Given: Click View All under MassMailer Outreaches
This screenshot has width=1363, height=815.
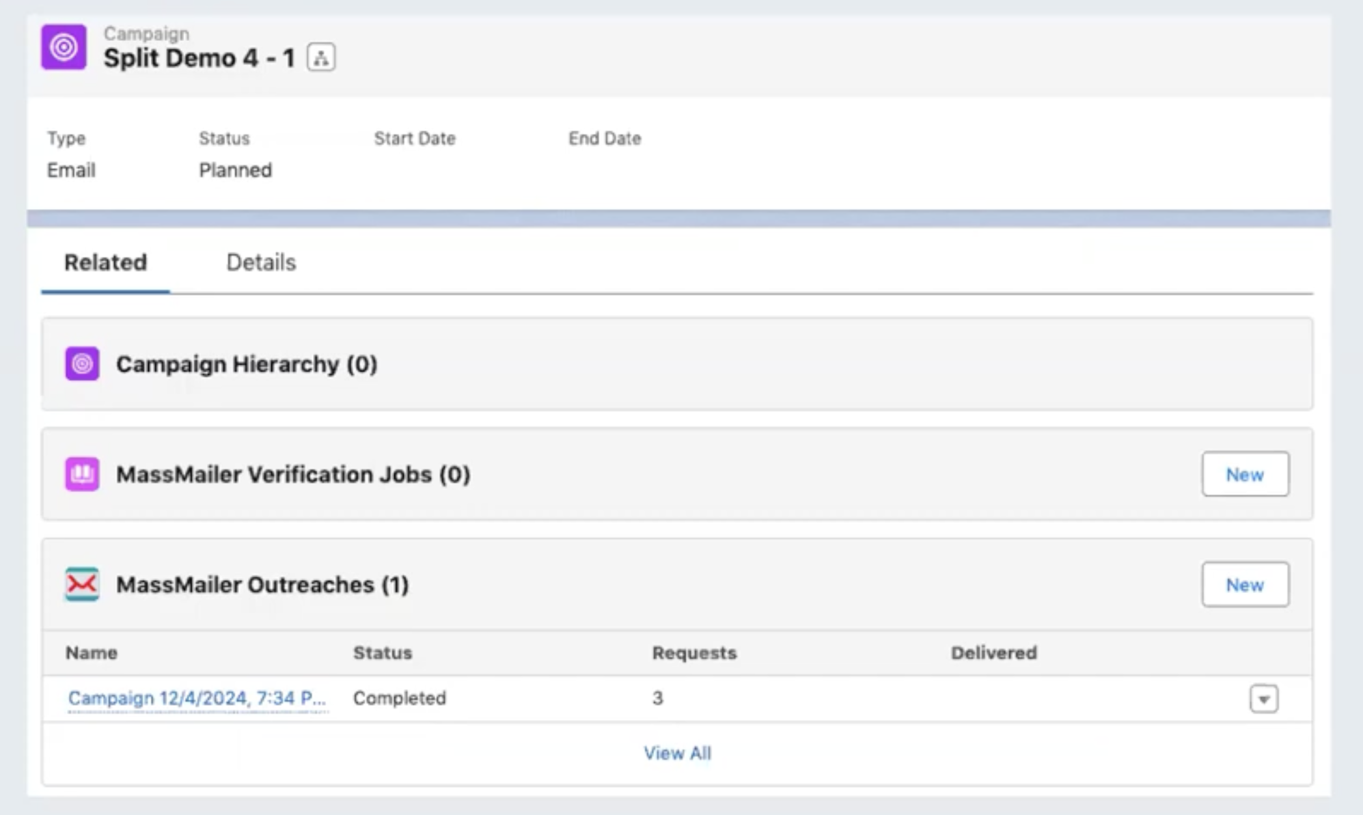Looking at the screenshot, I should click(x=678, y=753).
